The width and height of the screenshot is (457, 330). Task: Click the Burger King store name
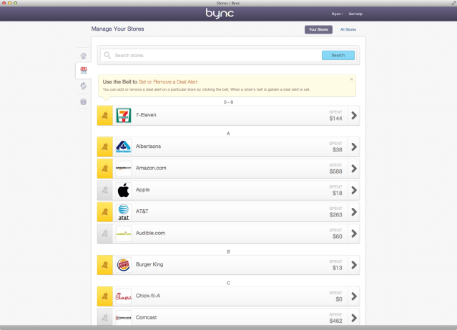pos(149,264)
